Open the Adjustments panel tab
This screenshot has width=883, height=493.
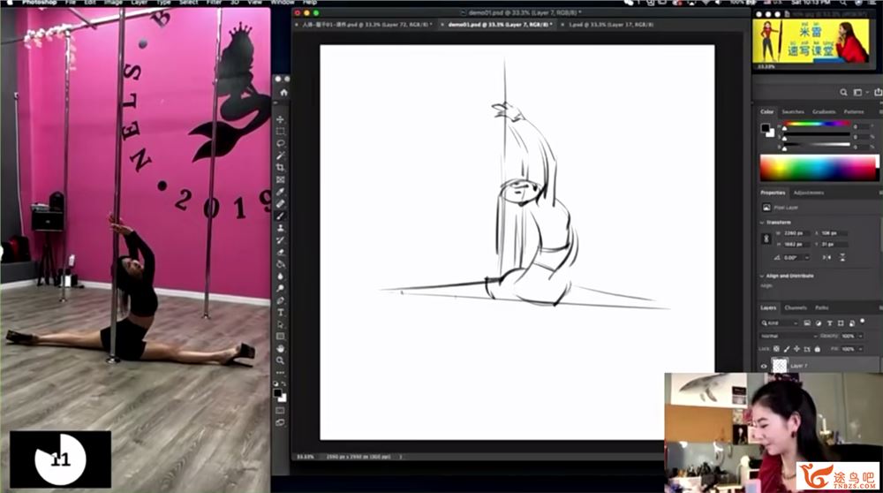coord(808,192)
